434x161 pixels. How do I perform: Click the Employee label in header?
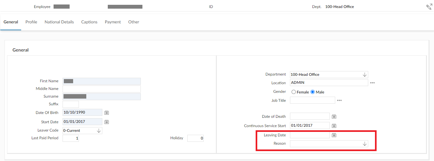pyautogui.click(x=42, y=7)
